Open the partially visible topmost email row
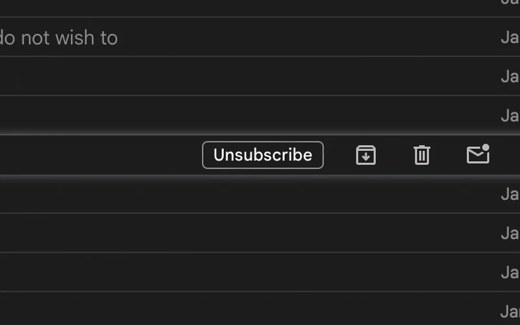 [x=260, y=8]
